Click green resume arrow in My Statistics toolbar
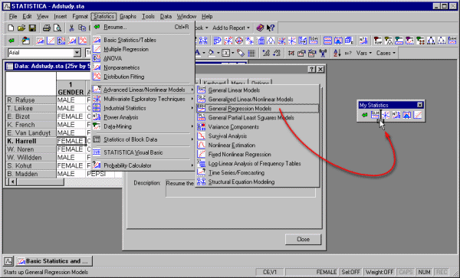 [x=364, y=115]
